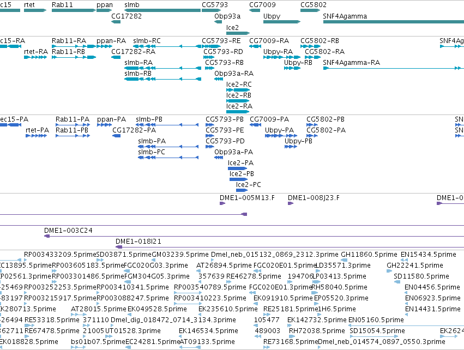Select the Ubpy gene bar glyph
The image size is (464, 350).
[282, 22]
